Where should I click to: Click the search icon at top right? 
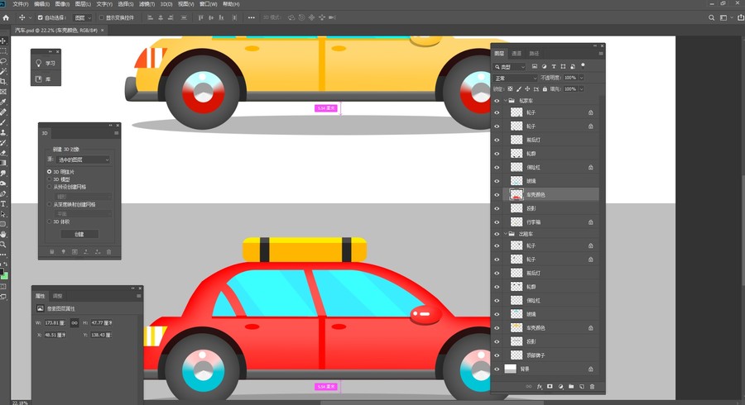tap(711, 17)
